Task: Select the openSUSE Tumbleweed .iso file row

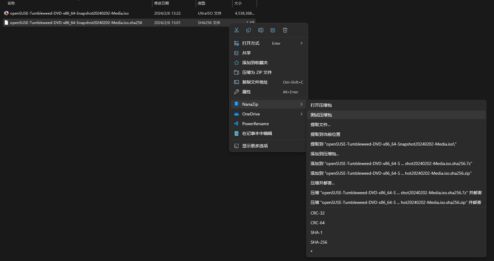Action: click(x=69, y=13)
